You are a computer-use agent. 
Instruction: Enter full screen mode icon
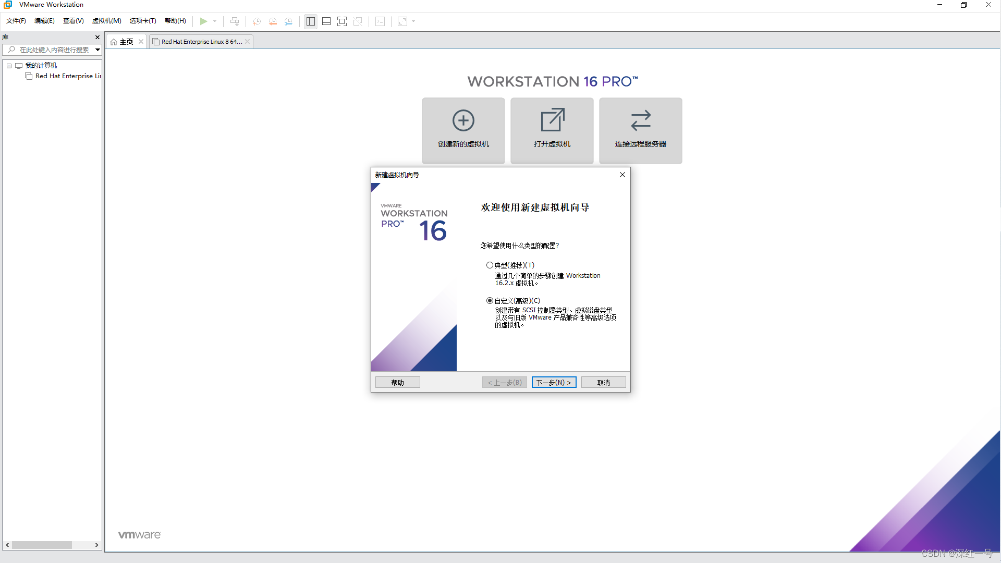click(x=342, y=21)
